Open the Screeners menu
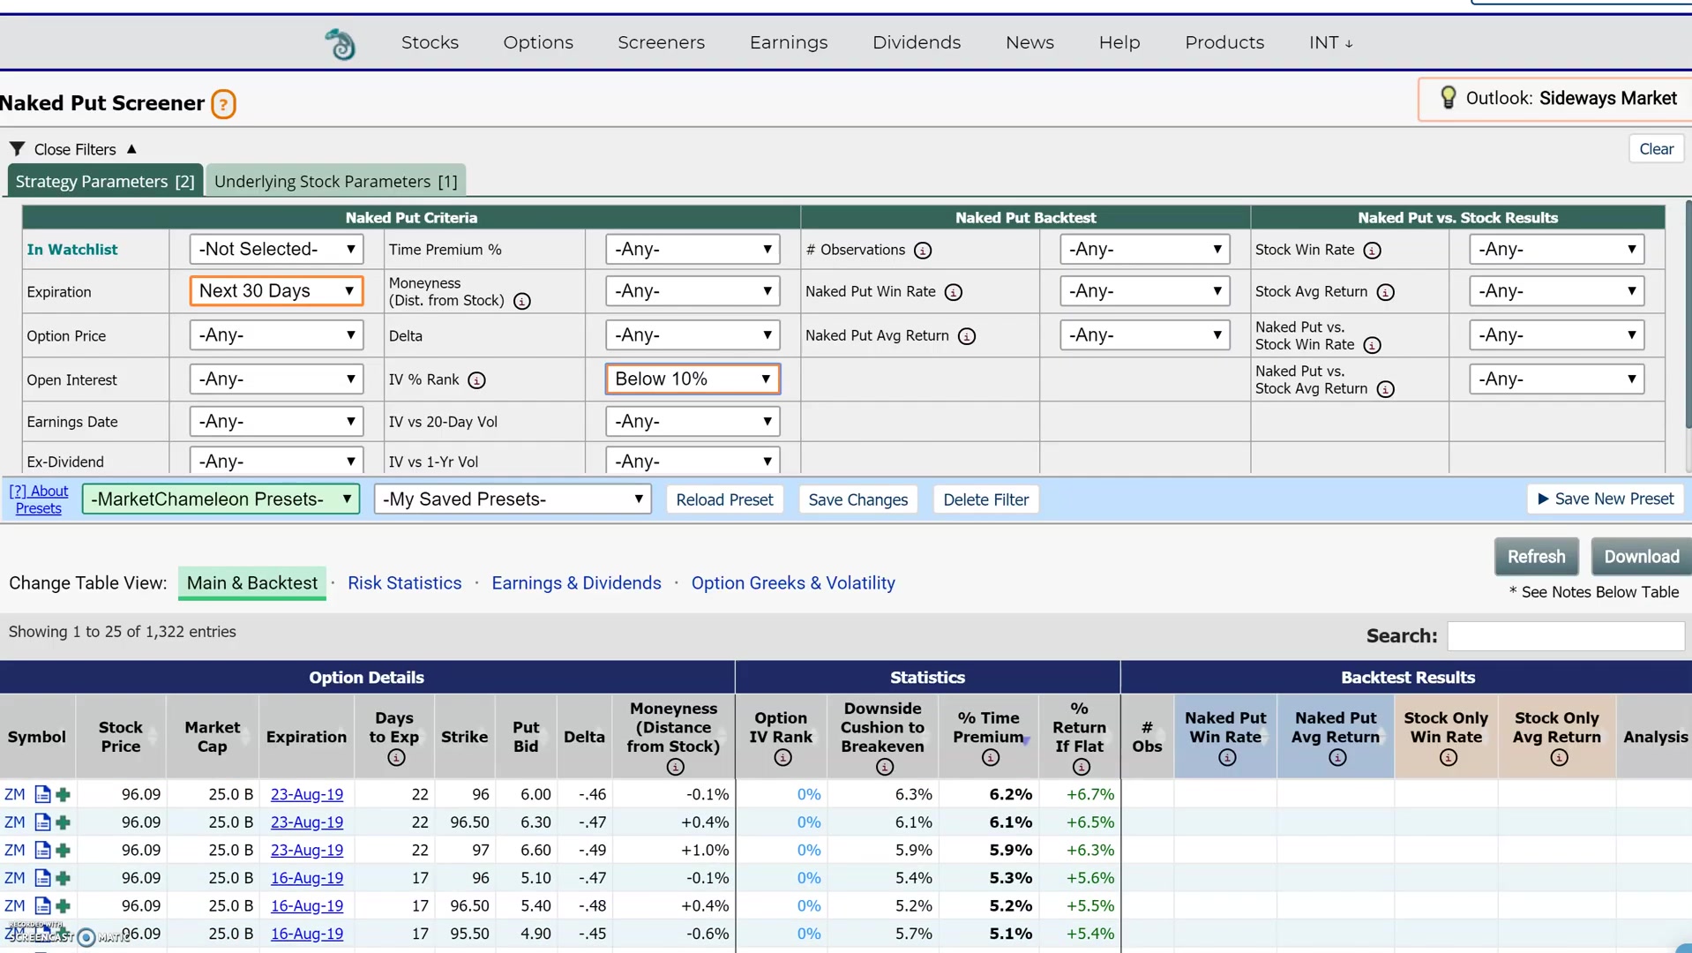Viewport: 1692px width, 953px height. [661, 42]
